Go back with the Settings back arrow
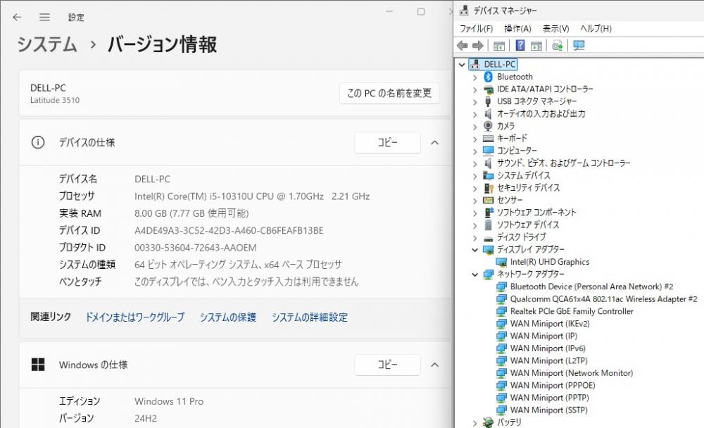This screenshot has height=428, width=704. [17, 17]
